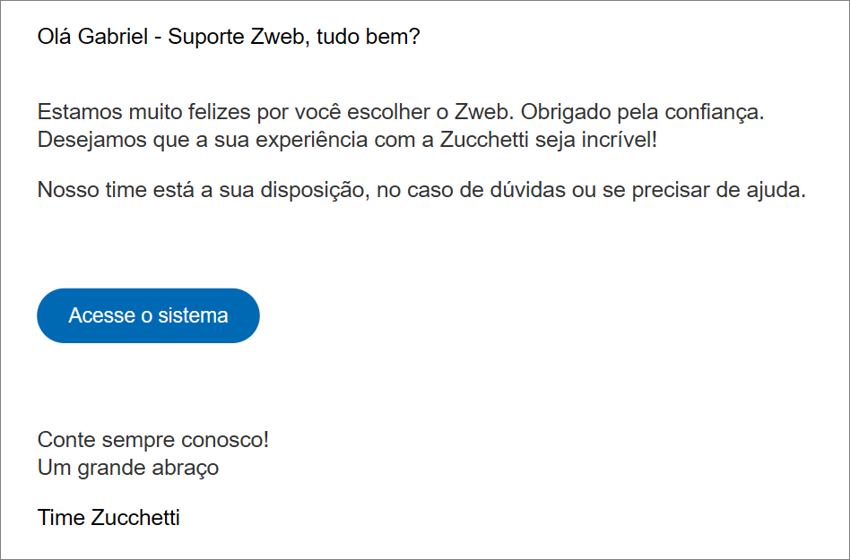Click the word 'Zucchetti' in second paragraph line
Screen dimensions: 850x560
coord(484,140)
